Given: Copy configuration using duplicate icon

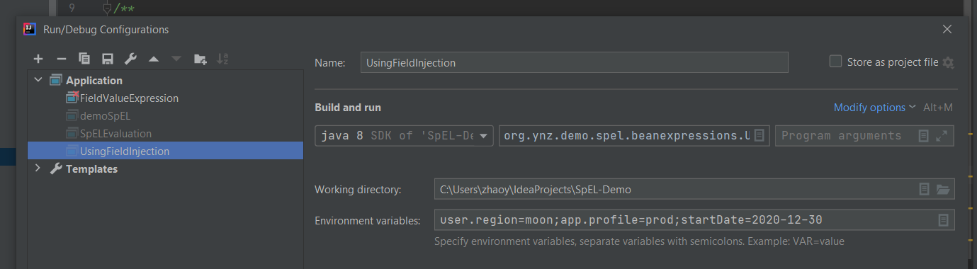Looking at the screenshot, I should point(84,59).
